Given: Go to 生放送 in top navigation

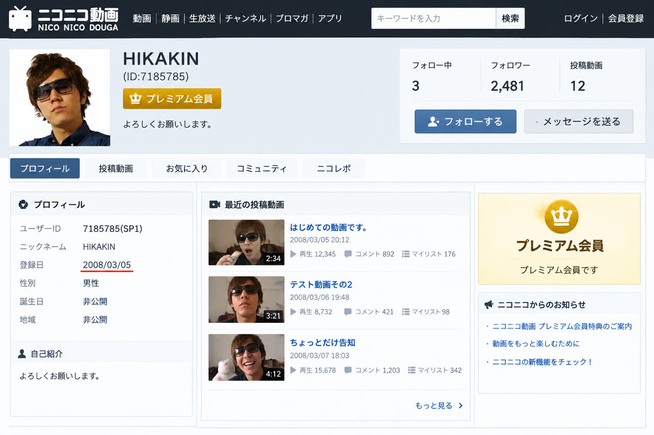Looking at the screenshot, I should pyautogui.click(x=203, y=18).
